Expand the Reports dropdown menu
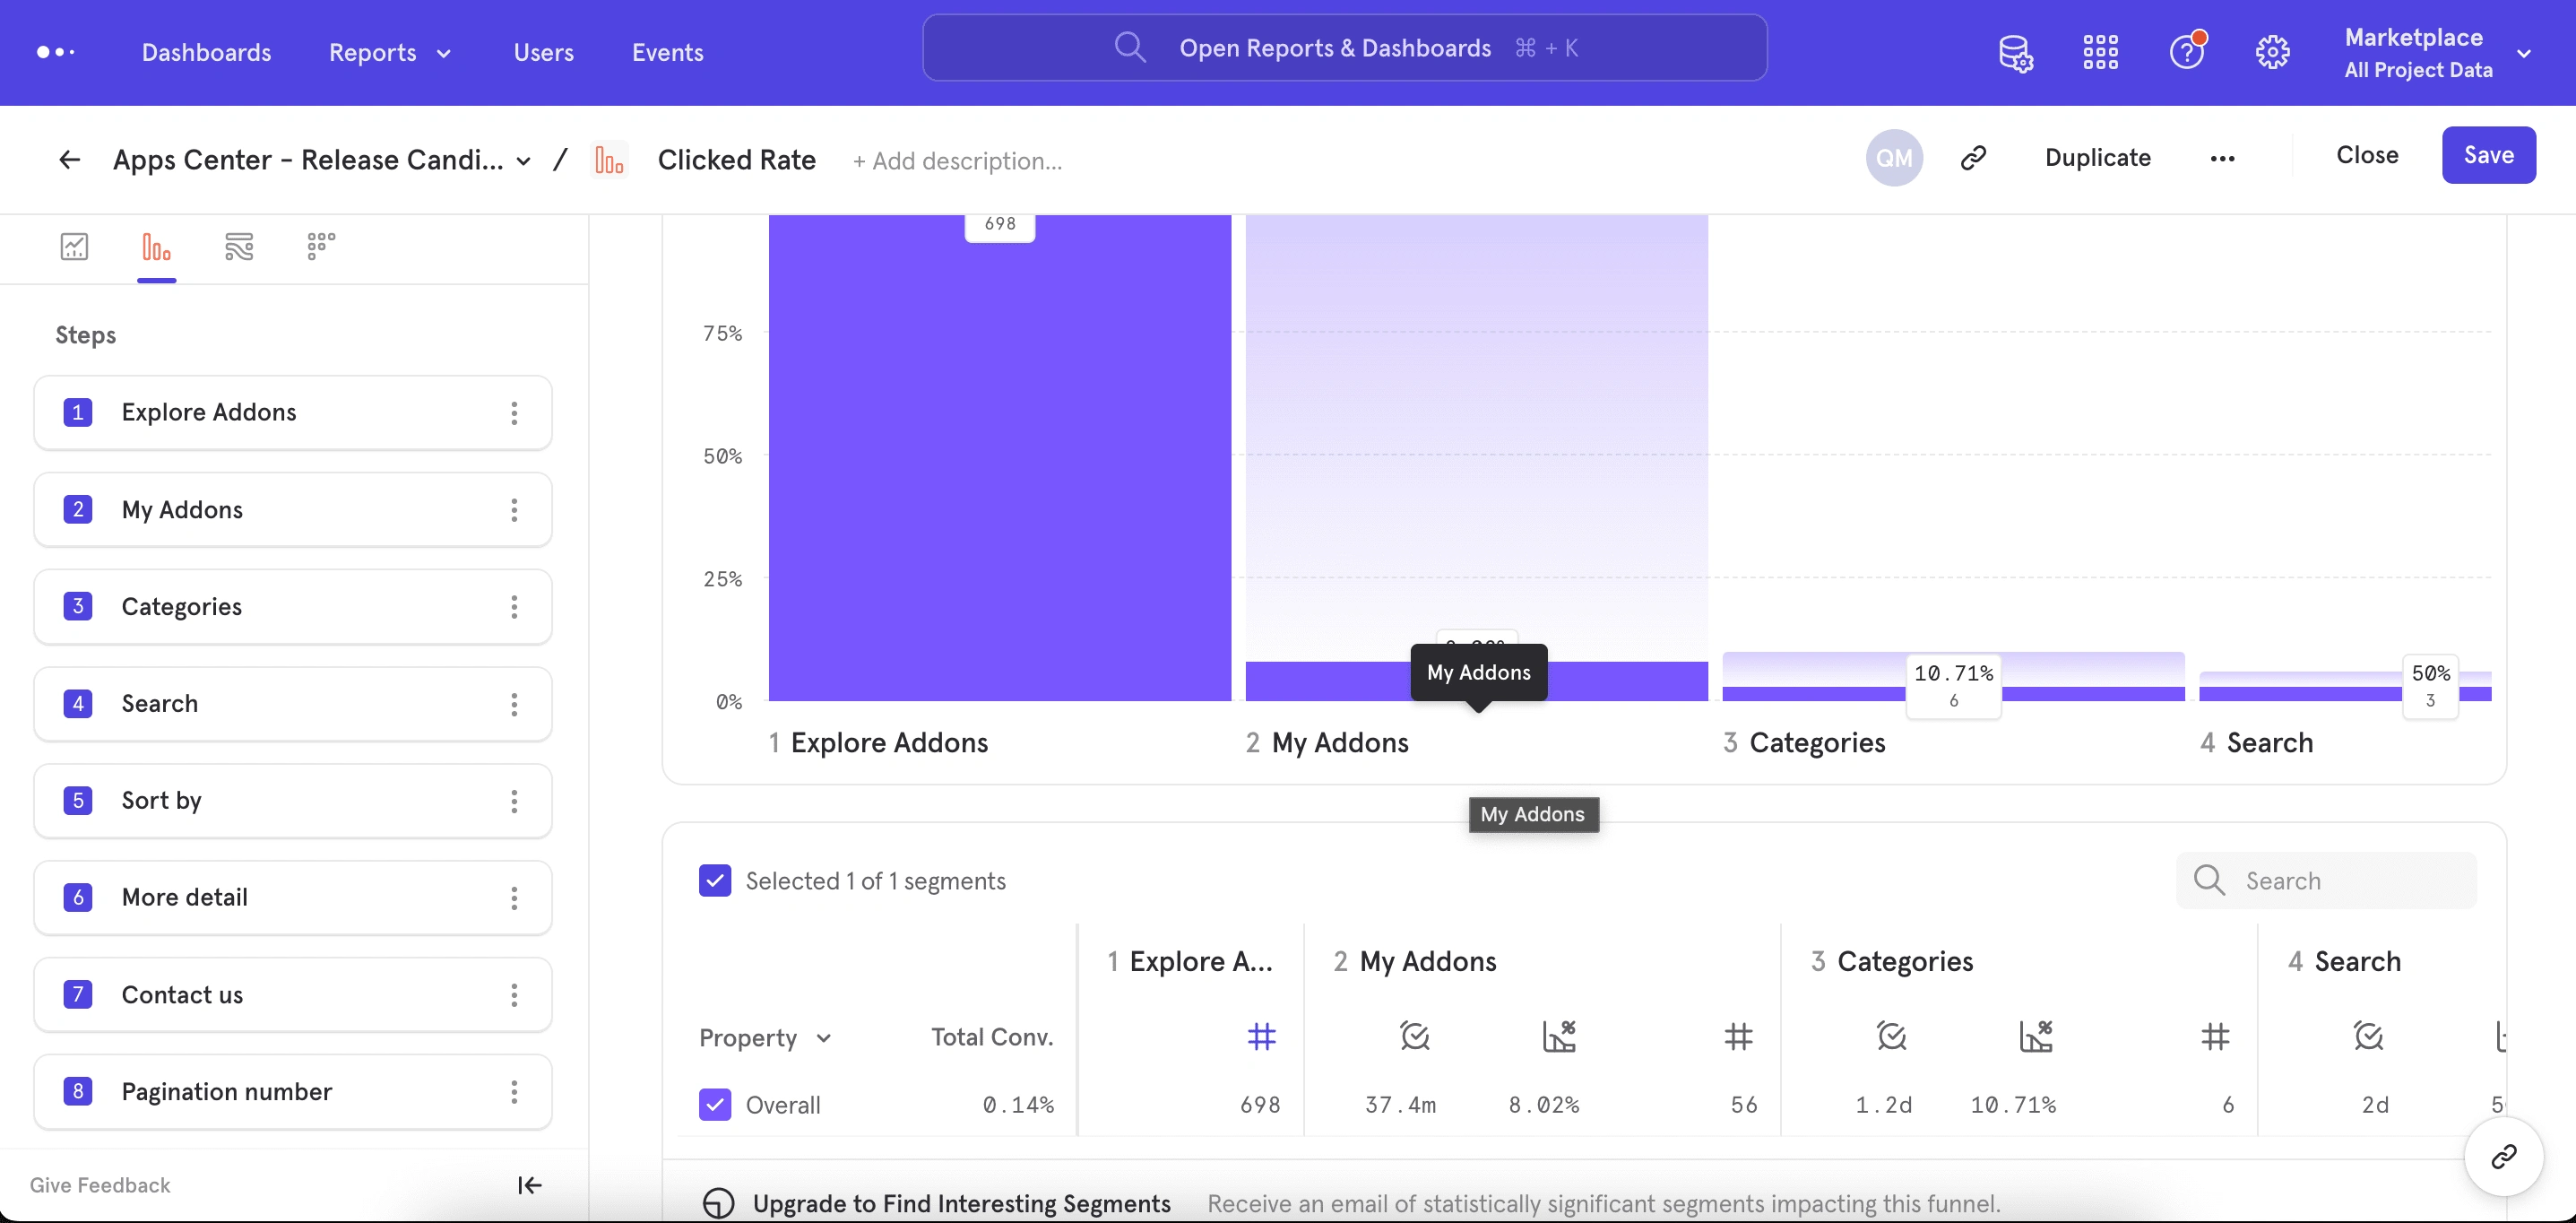 (x=390, y=52)
